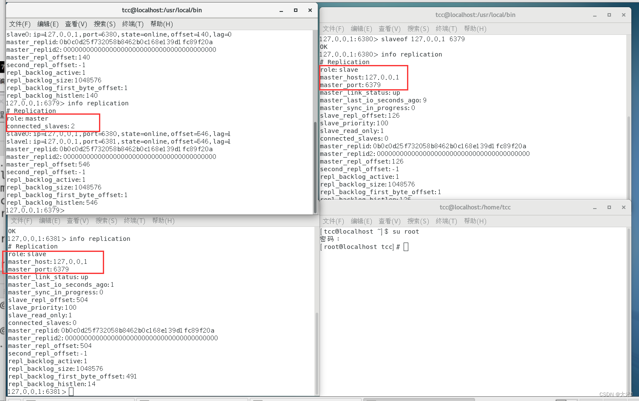Close the /home/tcc terminal window
The height and width of the screenshot is (401, 639).
coord(624,207)
